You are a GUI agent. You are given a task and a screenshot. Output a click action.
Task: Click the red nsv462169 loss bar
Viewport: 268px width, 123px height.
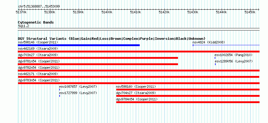click(139, 52)
